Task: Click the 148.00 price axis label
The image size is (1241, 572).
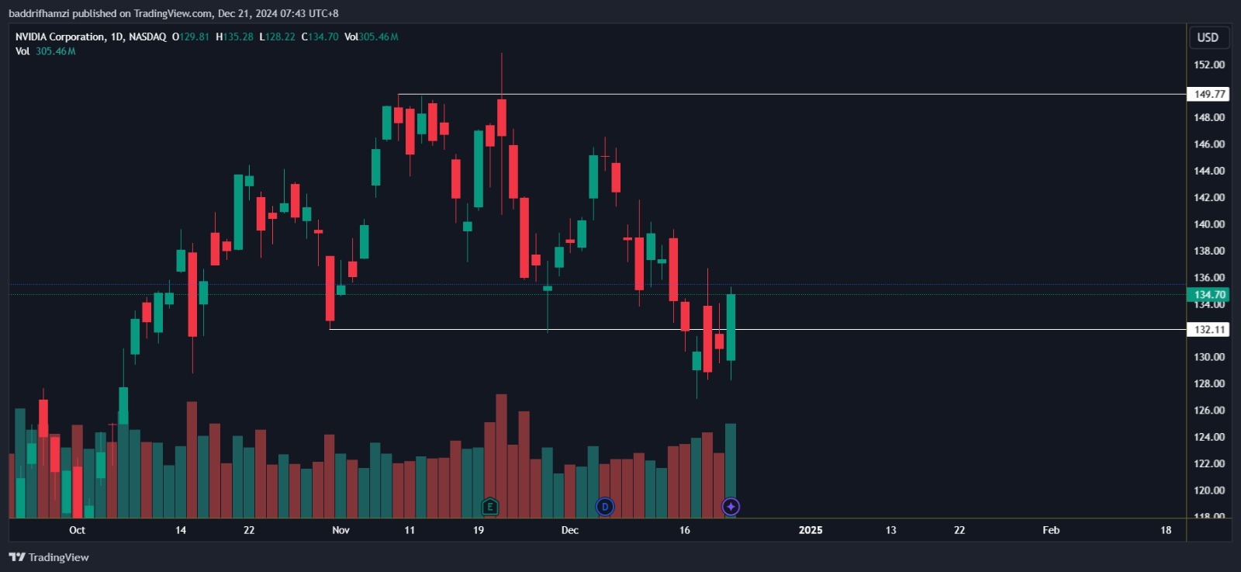Action: pos(1209,117)
